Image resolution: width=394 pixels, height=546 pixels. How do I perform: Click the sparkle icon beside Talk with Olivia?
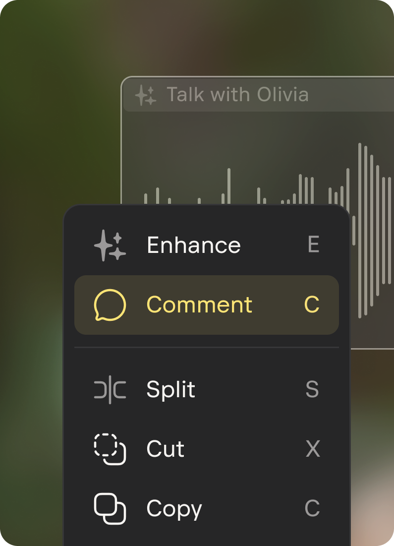pos(146,94)
